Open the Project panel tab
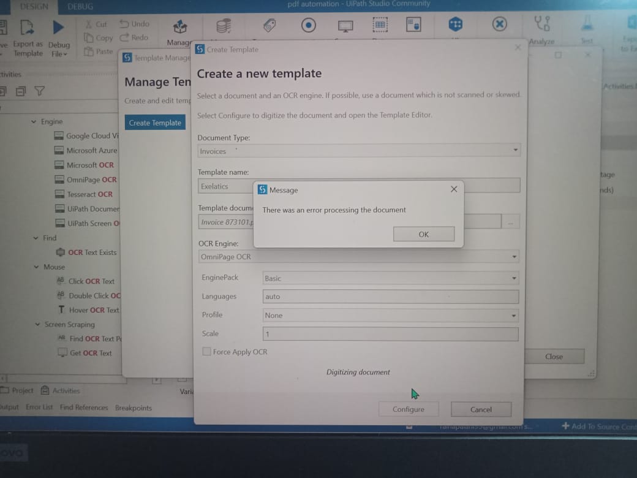The width and height of the screenshot is (637, 478). [17, 390]
